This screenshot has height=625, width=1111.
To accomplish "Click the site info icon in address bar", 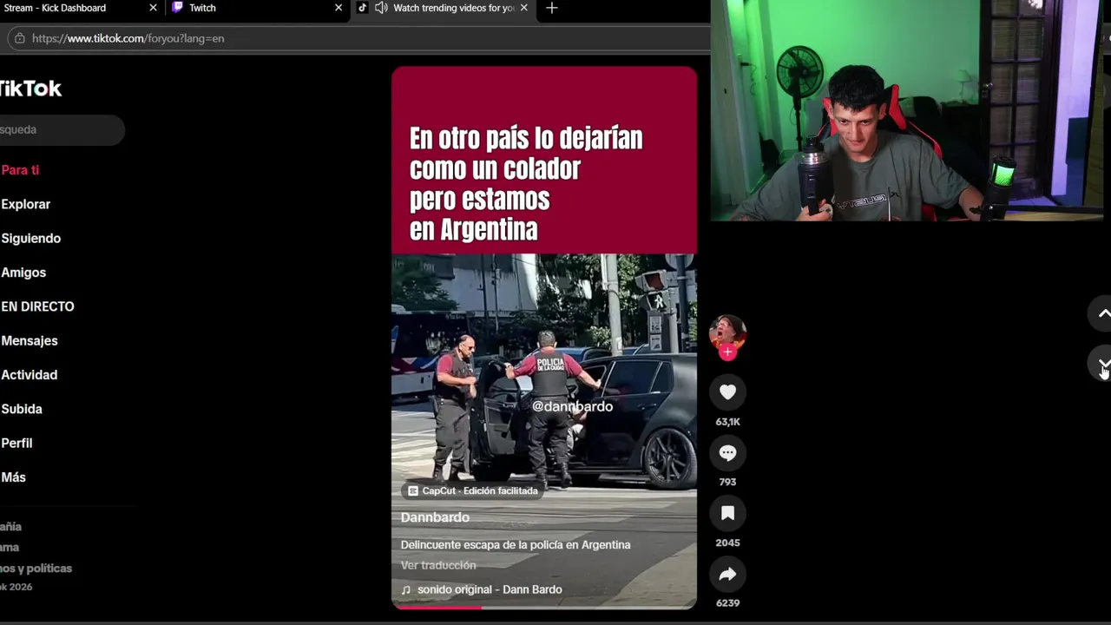I will tap(19, 38).
